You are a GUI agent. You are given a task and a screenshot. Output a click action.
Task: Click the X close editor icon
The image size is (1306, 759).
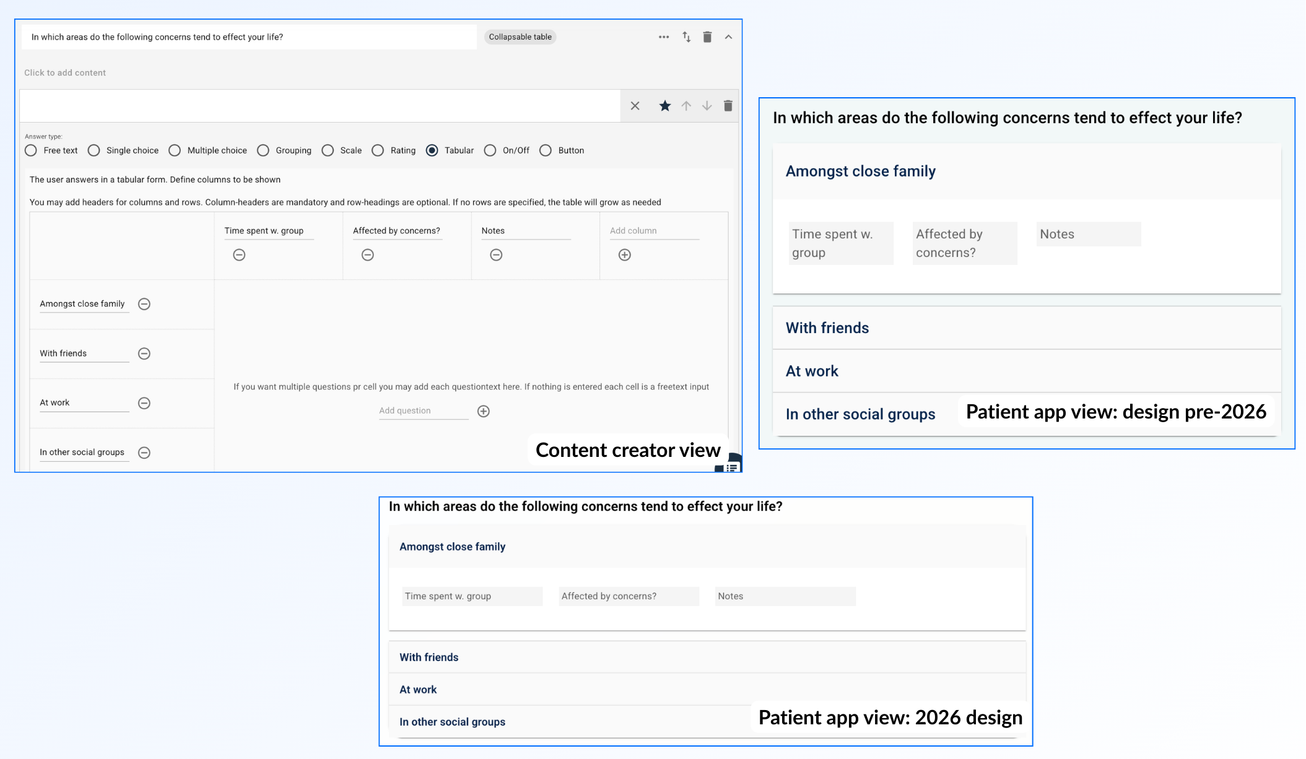(x=635, y=106)
